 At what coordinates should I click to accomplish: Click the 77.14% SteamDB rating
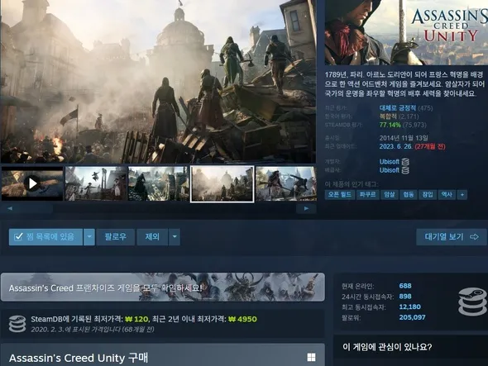pos(390,125)
